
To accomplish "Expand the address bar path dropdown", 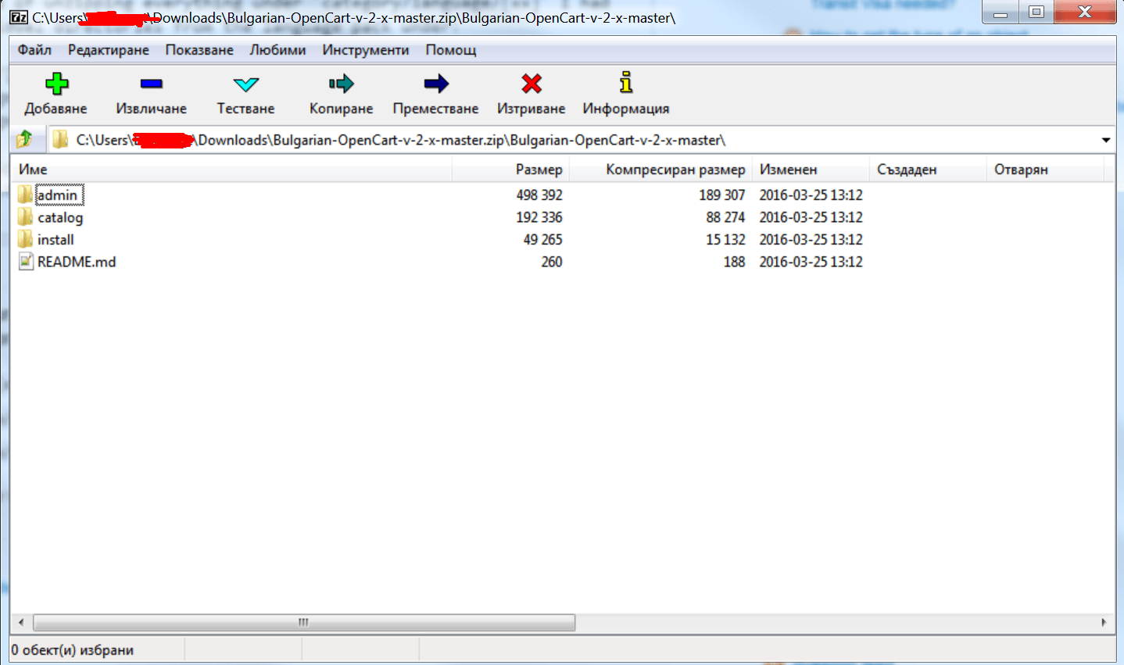I will pyautogui.click(x=1105, y=140).
